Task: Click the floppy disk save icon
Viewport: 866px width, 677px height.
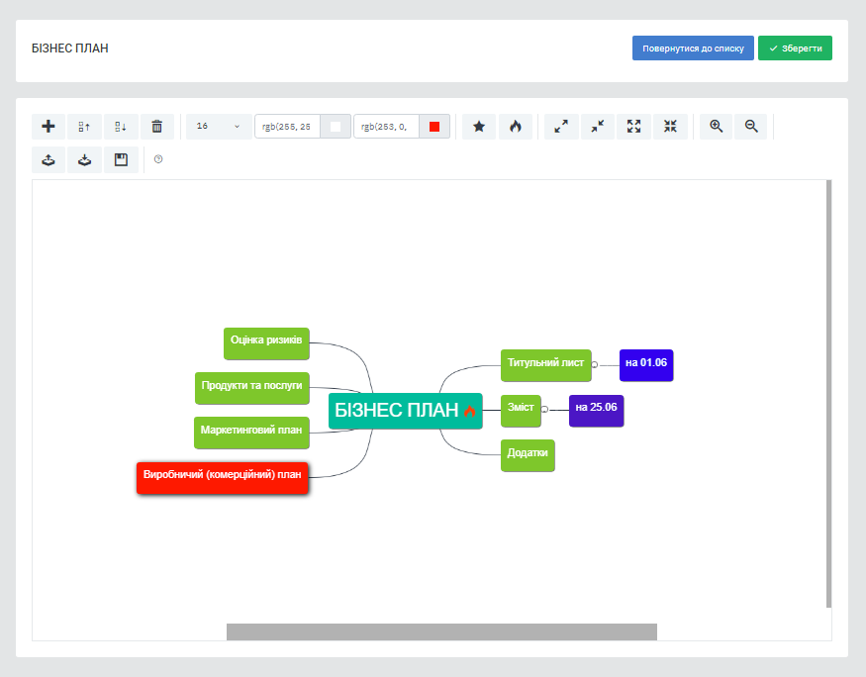Action: pos(121,159)
